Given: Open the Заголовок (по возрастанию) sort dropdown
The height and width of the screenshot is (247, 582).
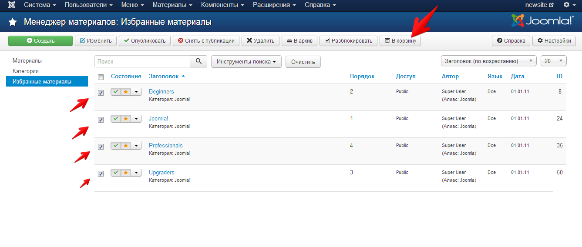Looking at the screenshot, I should [489, 61].
